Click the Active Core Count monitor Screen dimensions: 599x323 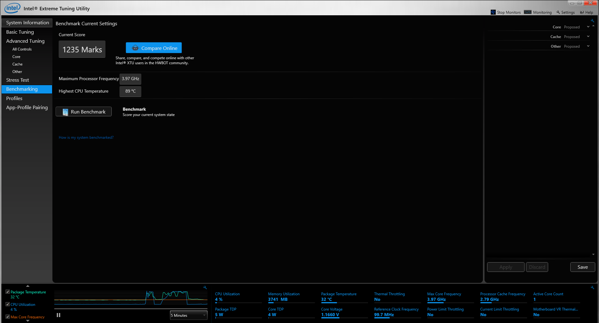coord(557,298)
